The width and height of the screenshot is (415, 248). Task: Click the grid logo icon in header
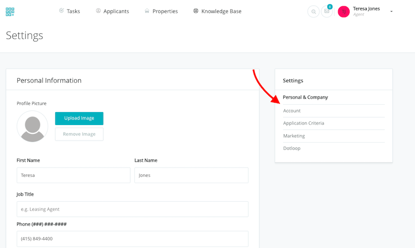pos(10,11)
